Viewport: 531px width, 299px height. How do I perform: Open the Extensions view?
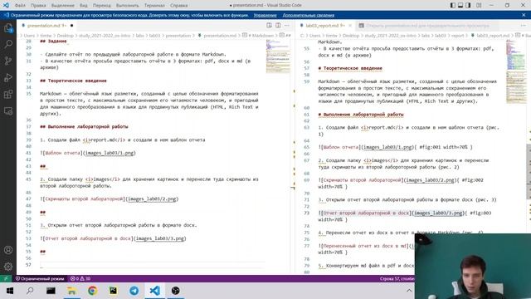pos(8,94)
